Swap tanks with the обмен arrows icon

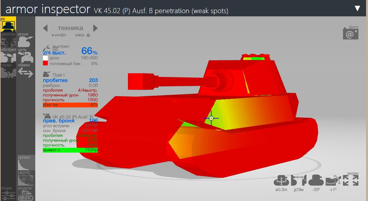coord(26,71)
